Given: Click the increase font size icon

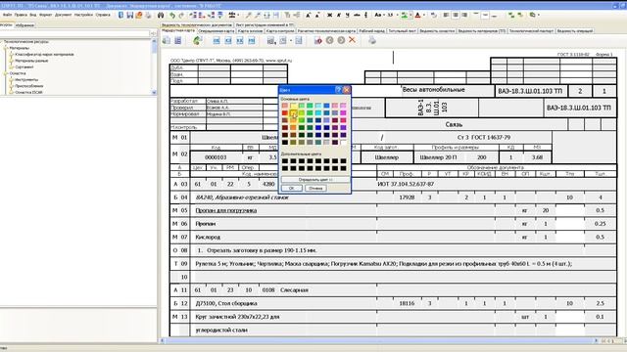Looking at the screenshot, I should click(x=309, y=16).
